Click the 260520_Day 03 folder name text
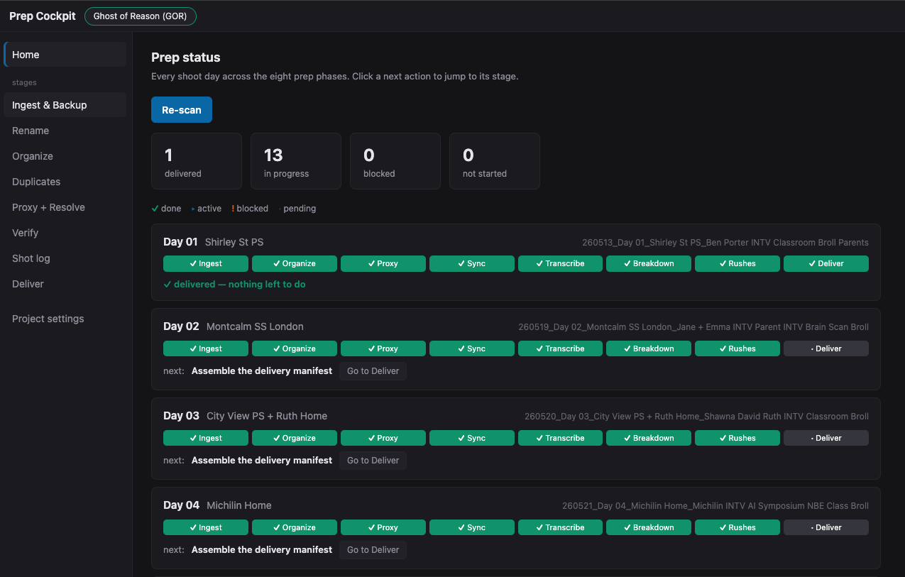The height and width of the screenshot is (577, 905). coord(696,417)
